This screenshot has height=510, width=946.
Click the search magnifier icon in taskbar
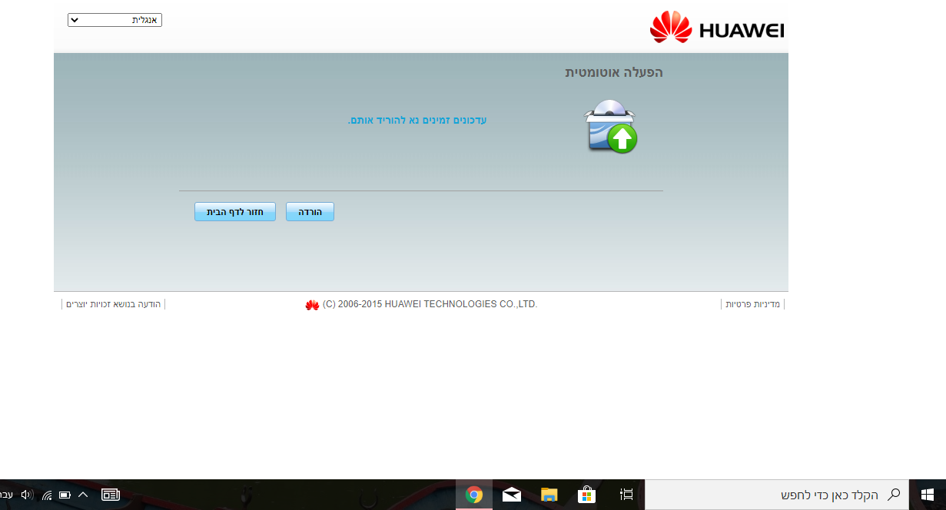894,495
